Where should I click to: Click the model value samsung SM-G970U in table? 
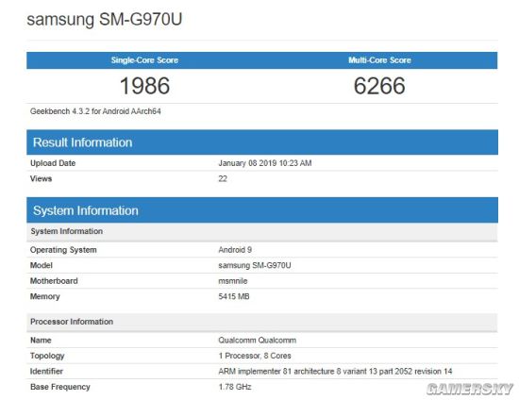(x=255, y=265)
